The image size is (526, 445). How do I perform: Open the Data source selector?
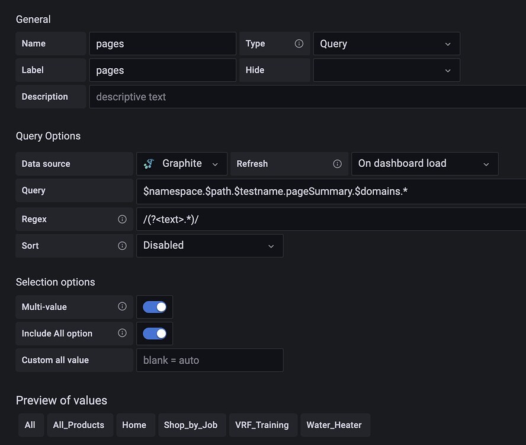pyautogui.click(x=181, y=163)
